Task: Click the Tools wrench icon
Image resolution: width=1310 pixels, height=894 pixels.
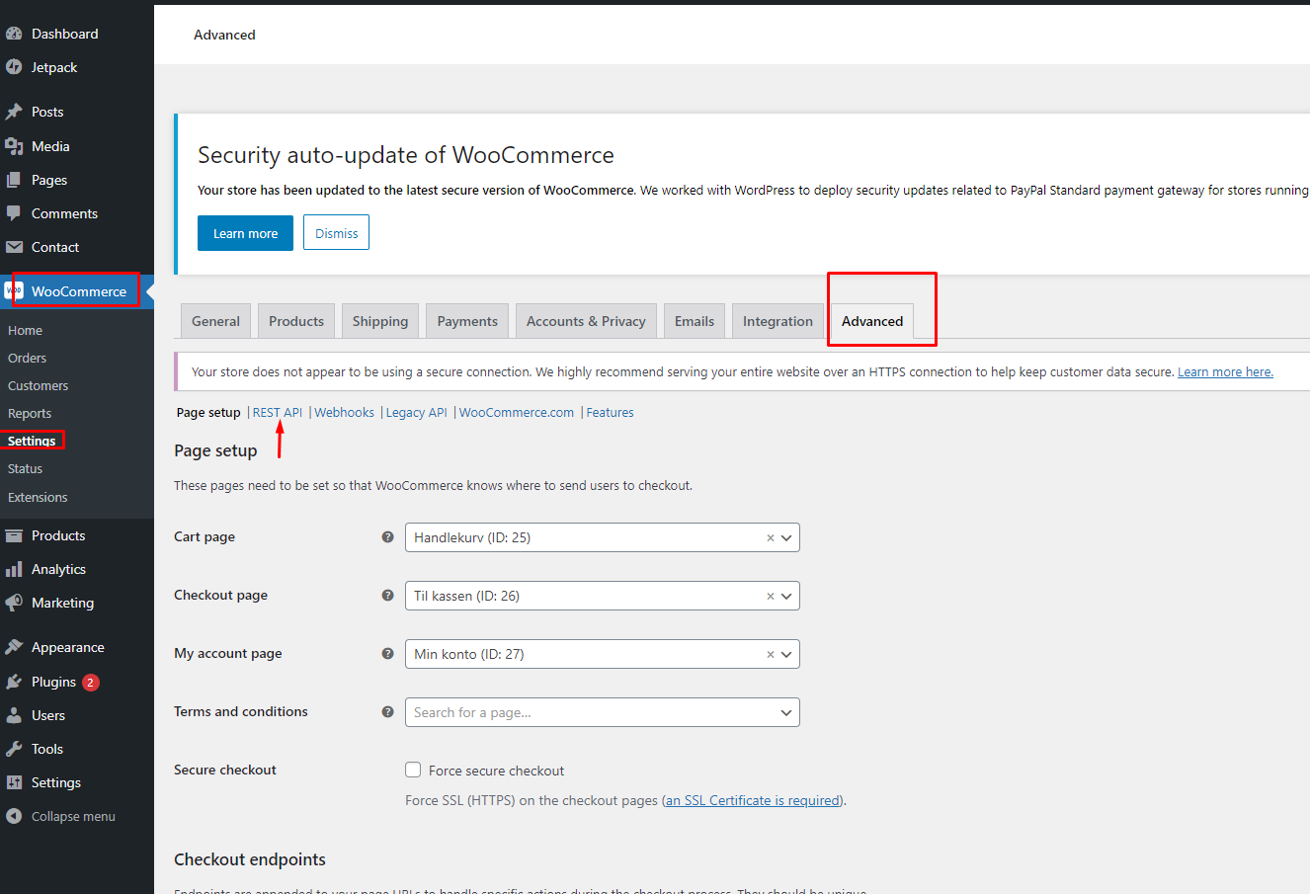Action: pyautogui.click(x=14, y=749)
